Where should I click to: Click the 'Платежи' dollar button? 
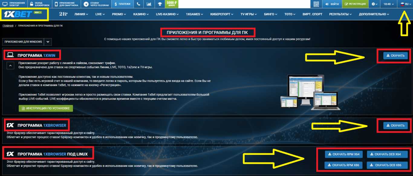pyautogui.click(x=123, y=4)
